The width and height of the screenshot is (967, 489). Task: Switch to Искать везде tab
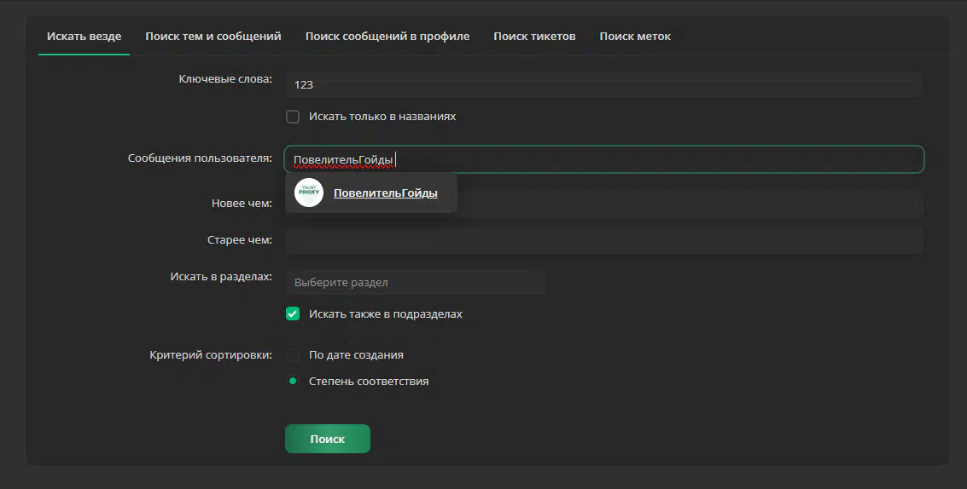84,37
